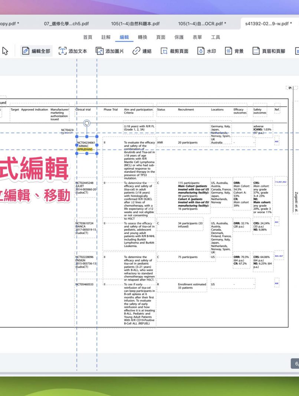This screenshot has width=299, height=396.
Task: Click reference link 460 in Ref. column
Action: click(x=276, y=142)
